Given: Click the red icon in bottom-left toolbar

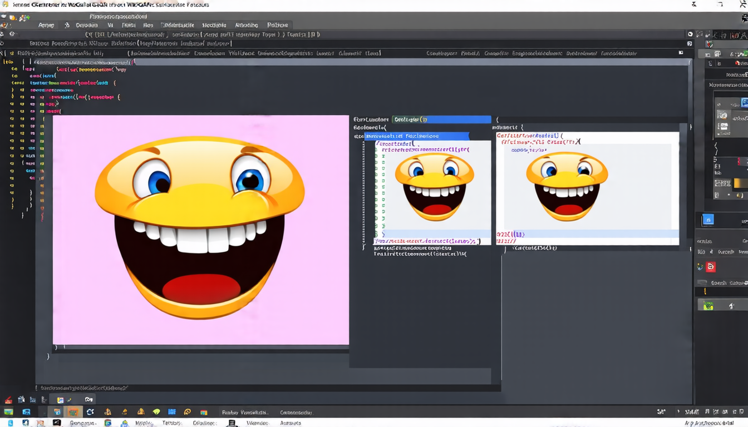Looking at the screenshot, I should coord(8,400).
